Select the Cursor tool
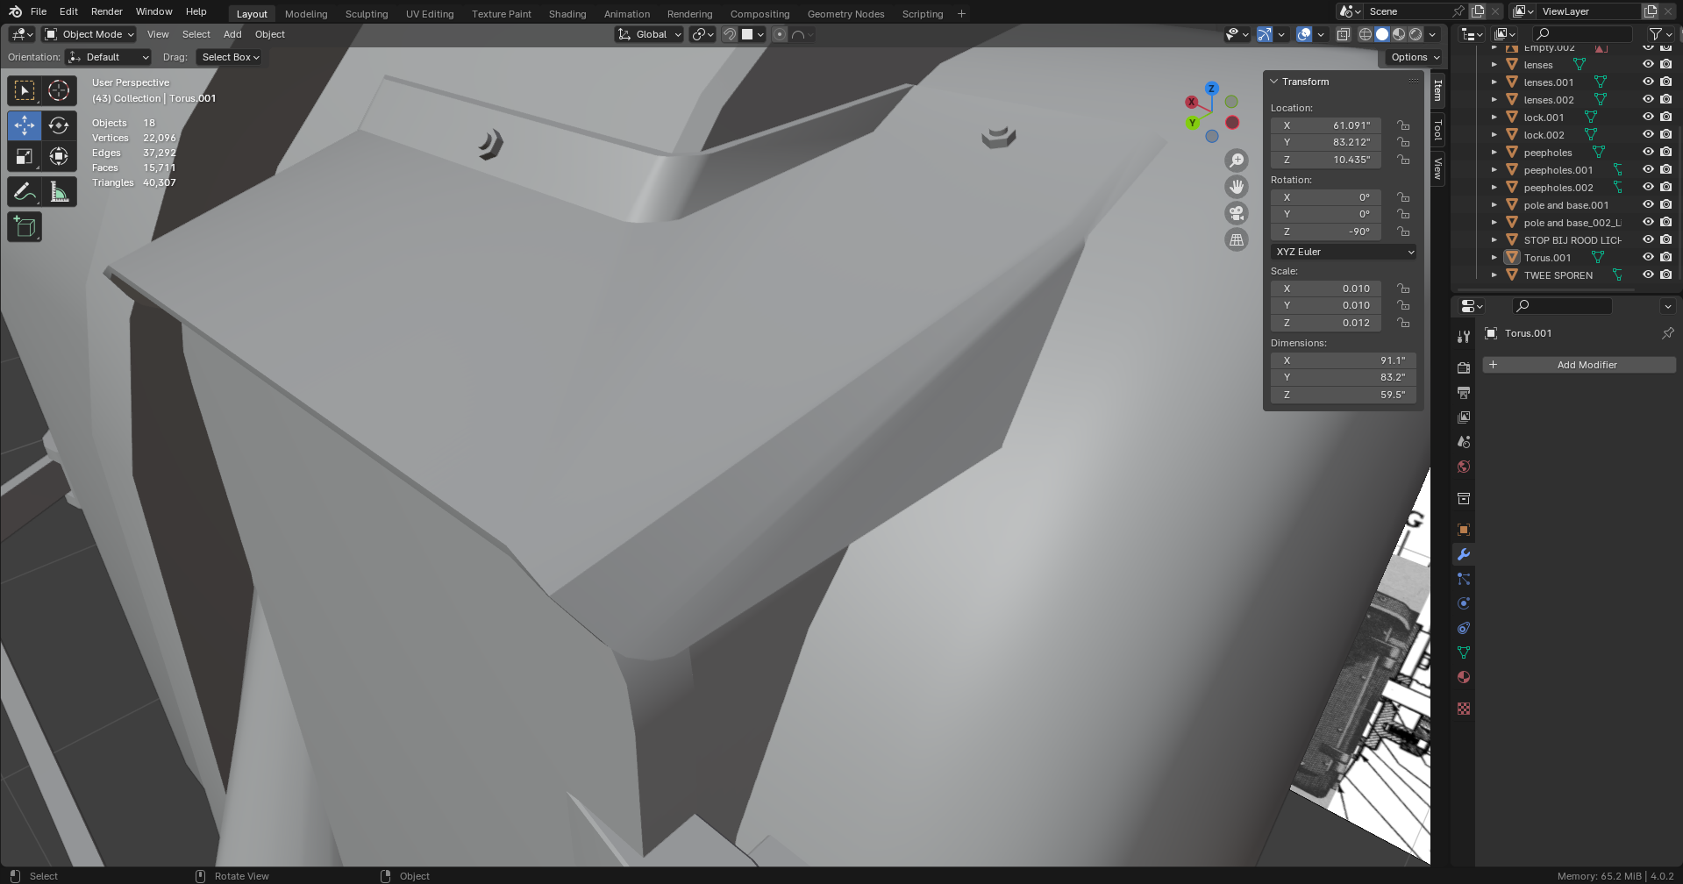This screenshot has width=1683, height=884. click(x=59, y=90)
